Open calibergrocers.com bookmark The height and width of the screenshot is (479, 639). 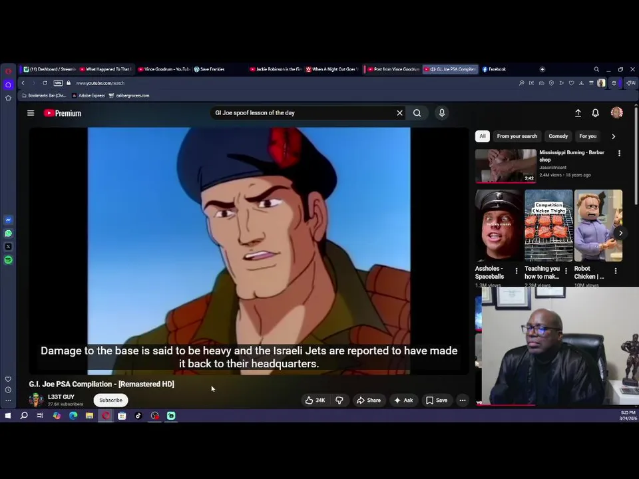coord(128,96)
